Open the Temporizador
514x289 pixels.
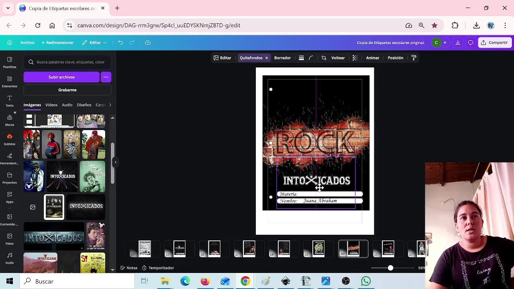[x=158, y=268]
